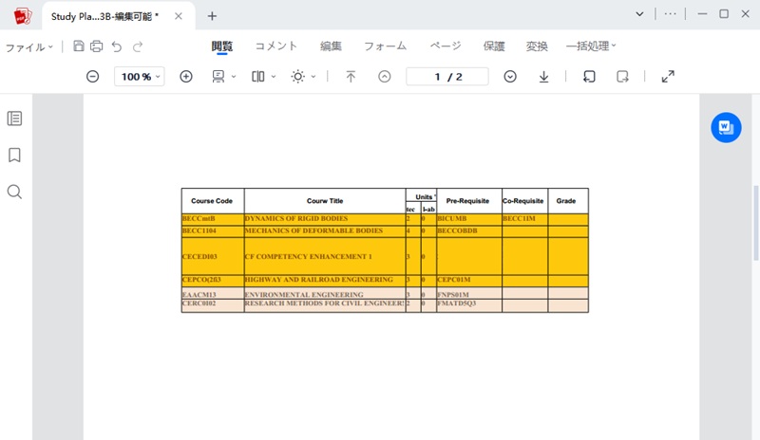Switch to the 保護 tab
The width and height of the screenshot is (760, 440).
point(494,46)
